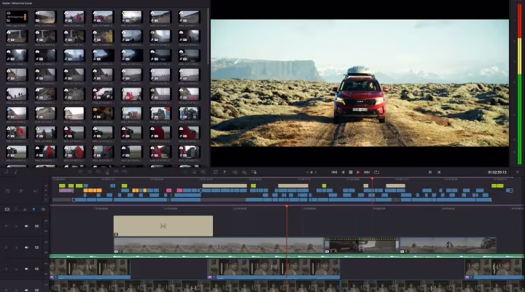Open viewer options menu beside timecode

click(x=517, y=172)
